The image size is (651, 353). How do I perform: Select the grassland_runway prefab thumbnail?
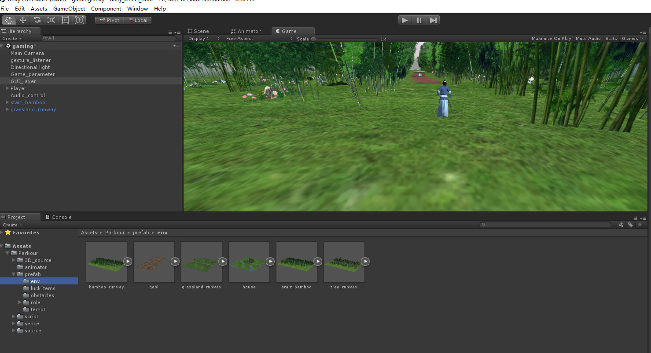pos(201,262)
